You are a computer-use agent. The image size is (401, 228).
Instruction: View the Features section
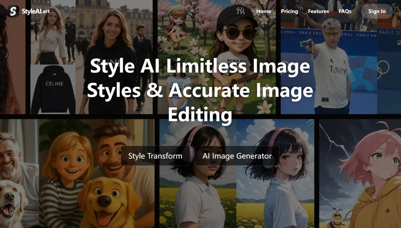(x=318, y=11)
